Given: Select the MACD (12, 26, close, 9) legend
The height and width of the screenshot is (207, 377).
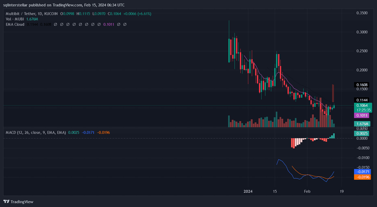Looking at the screenshot, I should [36, 133].
